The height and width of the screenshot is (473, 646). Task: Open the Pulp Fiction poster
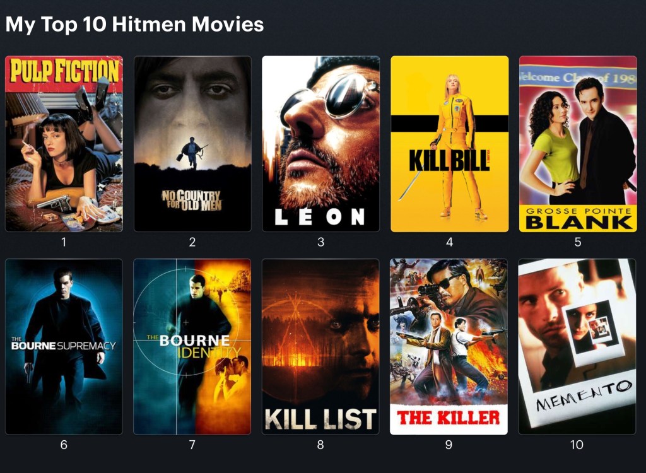(x=64, y=144)
